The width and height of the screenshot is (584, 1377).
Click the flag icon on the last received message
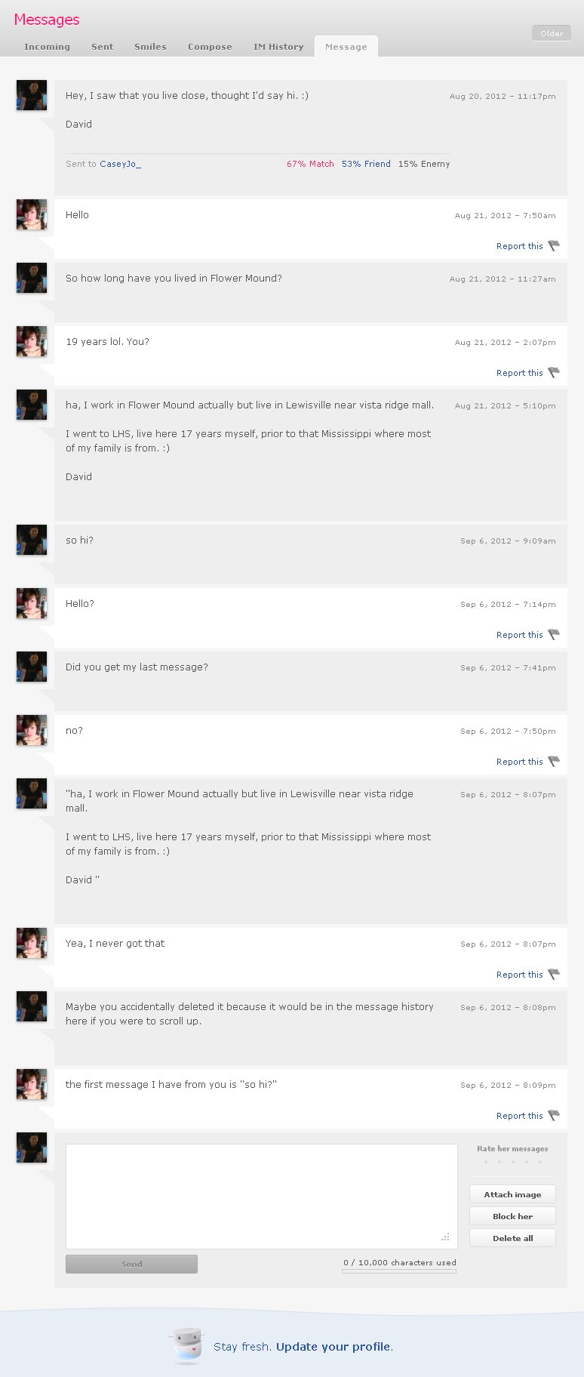tap(554, 1115)
